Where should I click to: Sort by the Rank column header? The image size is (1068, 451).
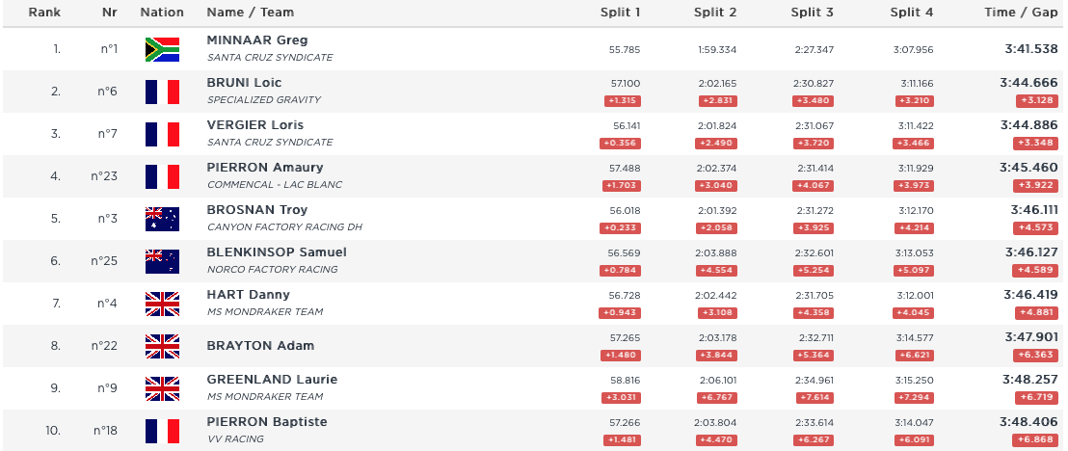point(44,13)
